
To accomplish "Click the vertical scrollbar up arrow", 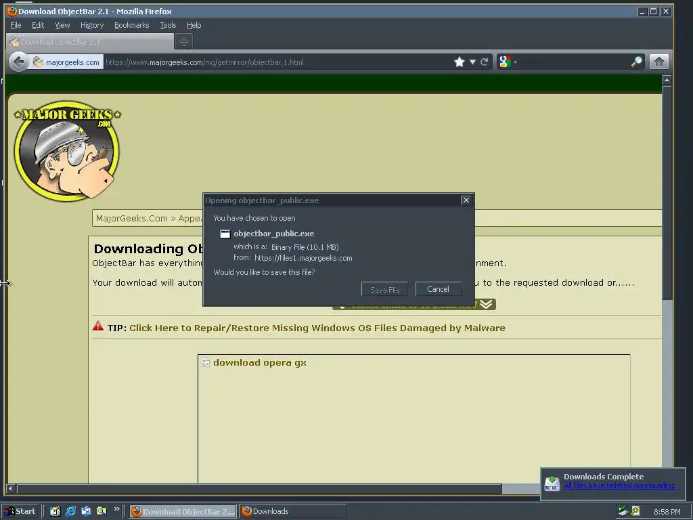I will 667,80.
